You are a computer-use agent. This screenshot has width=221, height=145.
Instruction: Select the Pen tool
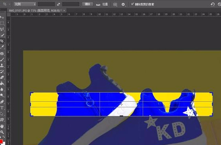2,102
